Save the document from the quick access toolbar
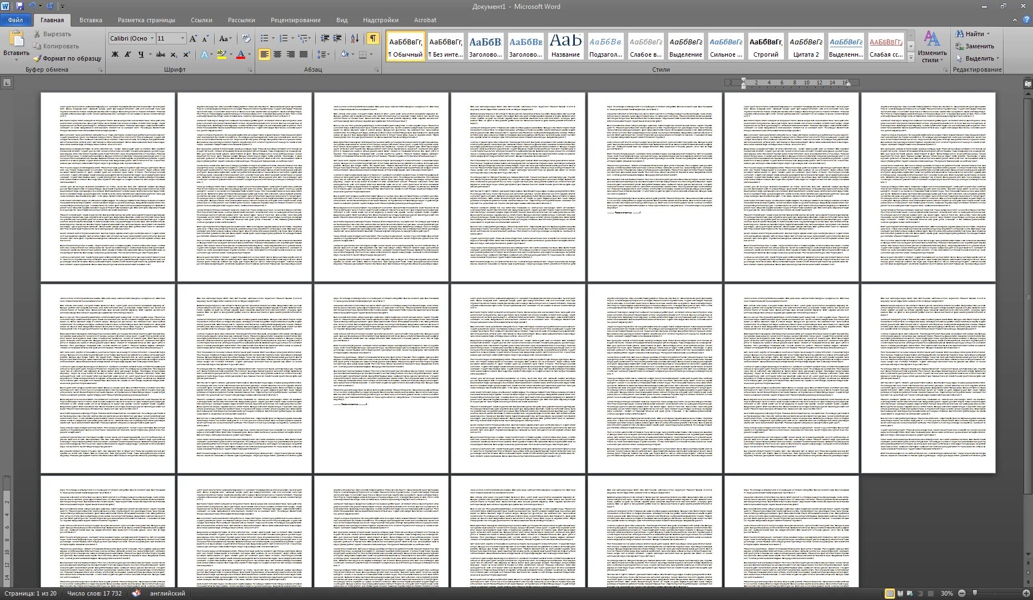The width and height of the screenshot is (1033, 600). (x=20, y=6)
